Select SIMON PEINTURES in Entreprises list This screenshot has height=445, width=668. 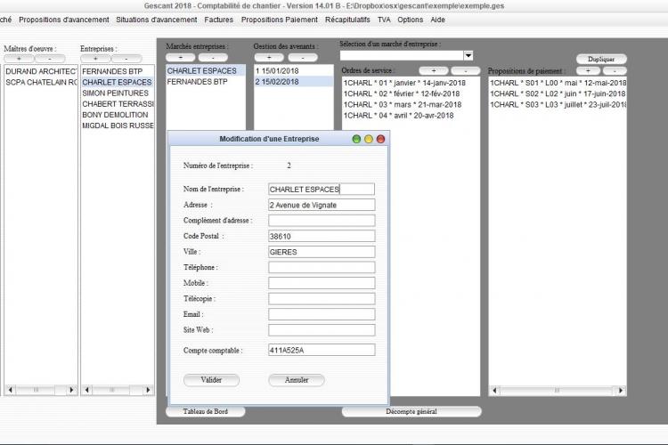click(x=118, y=93)
